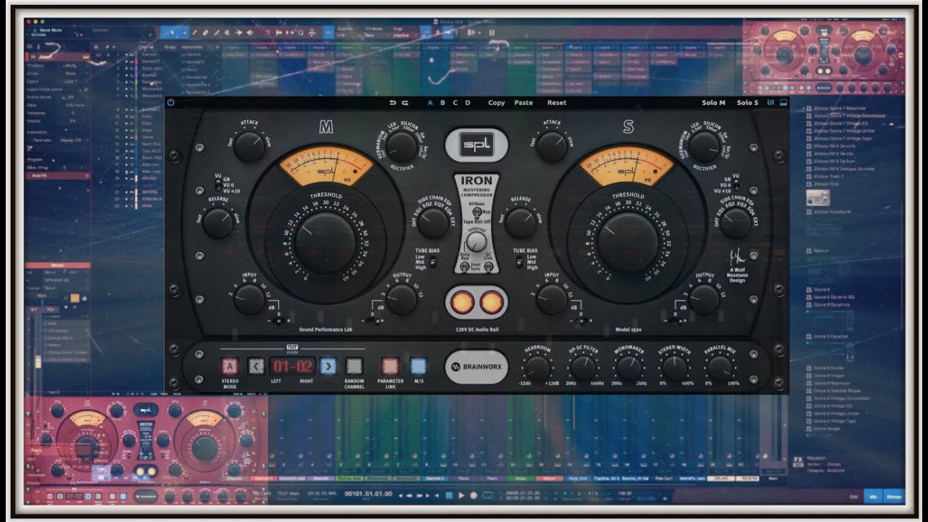
Task: Click the Headroom knob
Action: pos(537,368)
